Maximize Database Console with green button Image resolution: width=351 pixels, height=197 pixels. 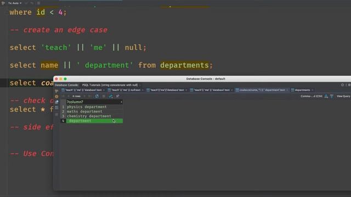65,79
